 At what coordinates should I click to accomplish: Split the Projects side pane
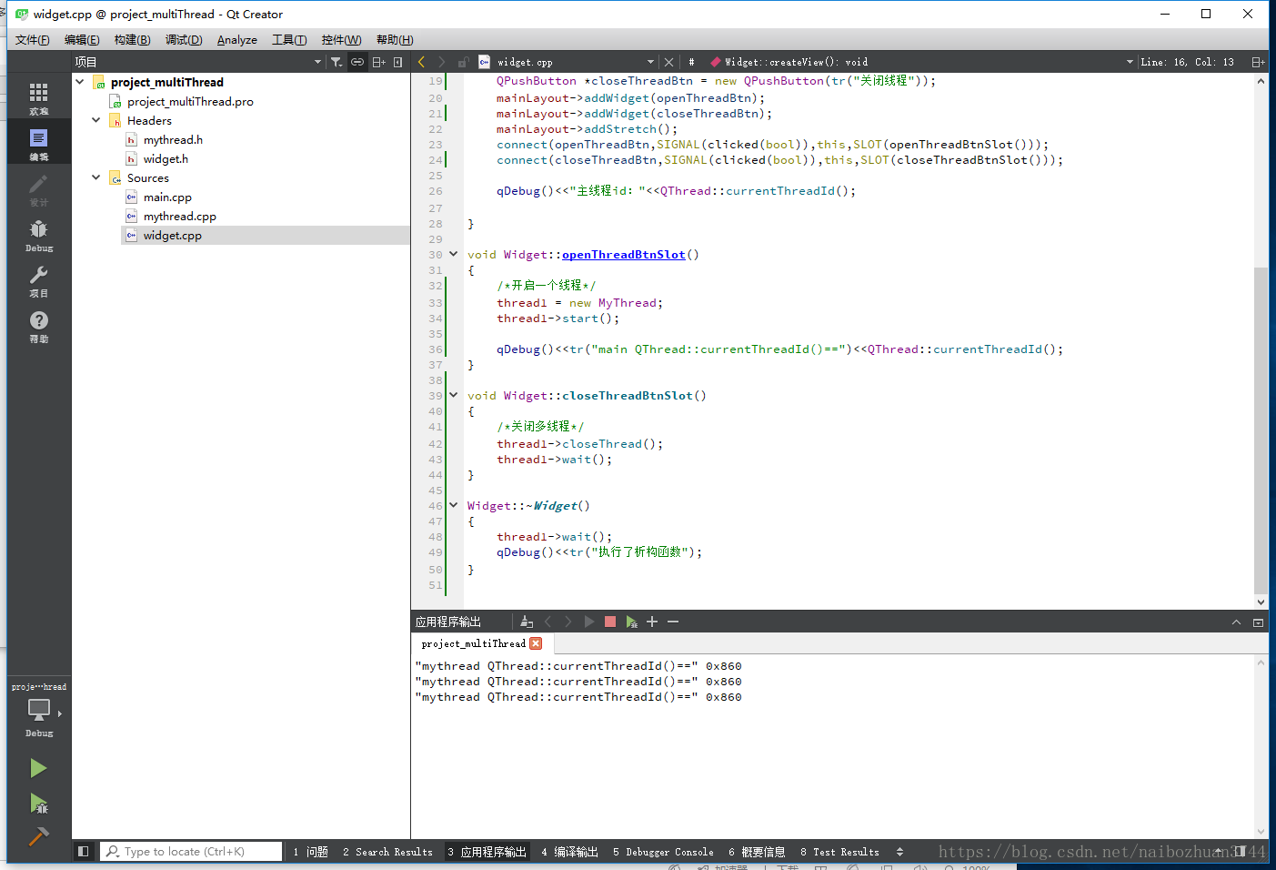[379, 62]
